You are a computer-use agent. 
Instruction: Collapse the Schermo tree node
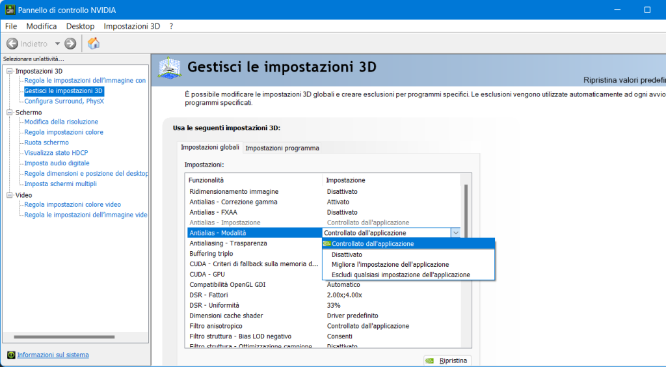click(10, 113)
